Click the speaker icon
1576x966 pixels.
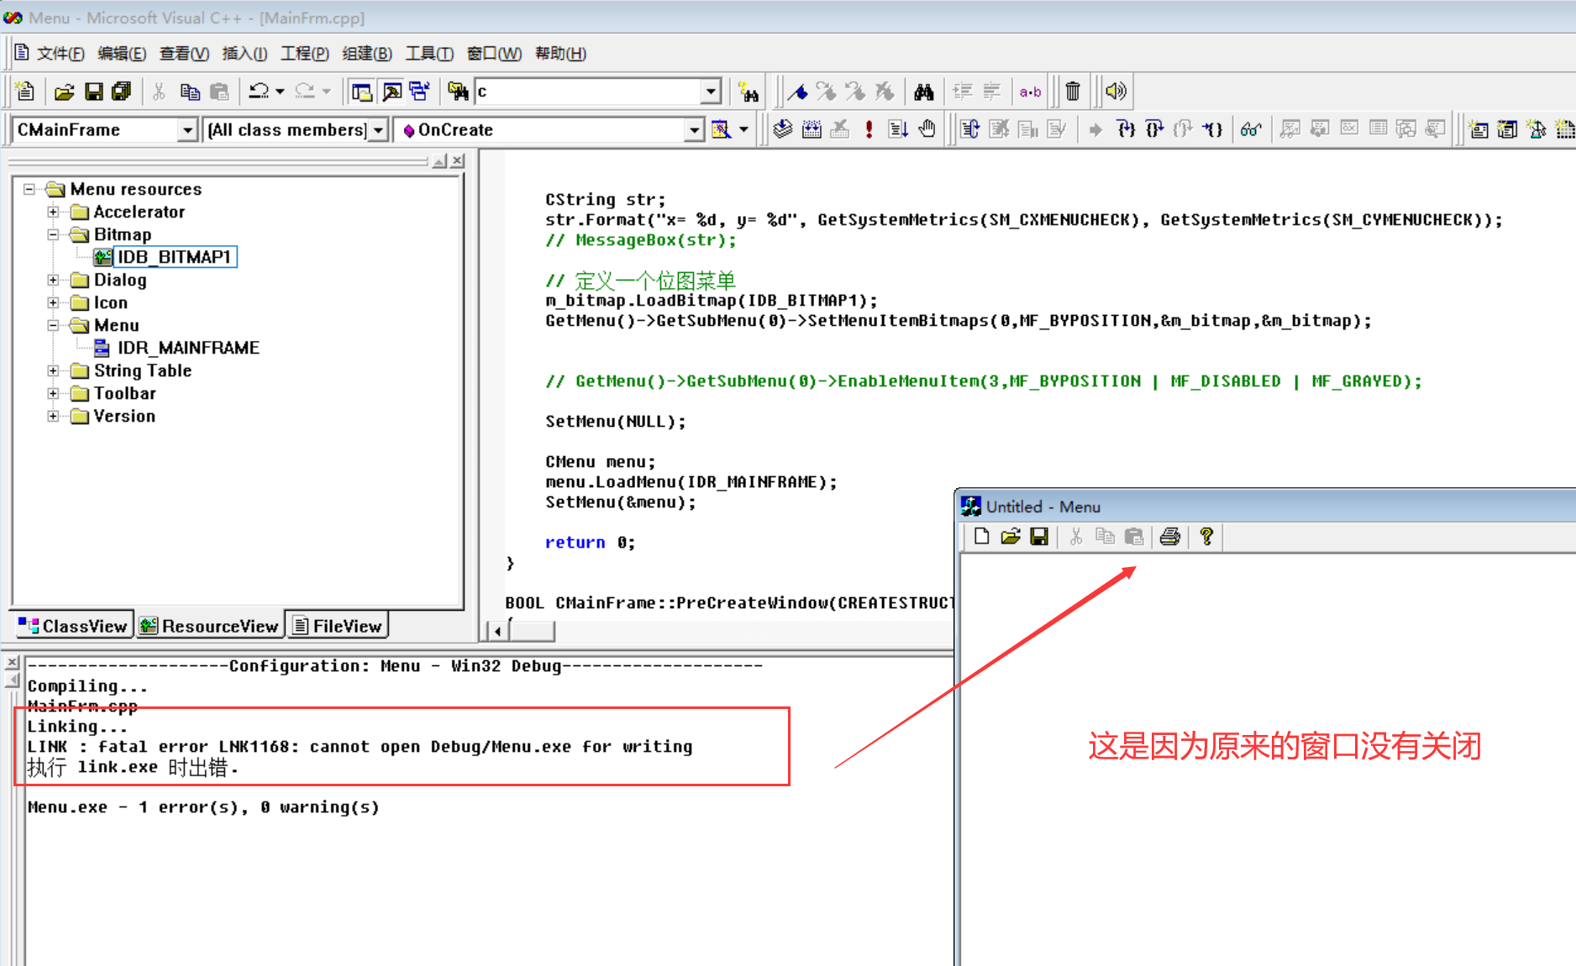[x=1116, y=91]
